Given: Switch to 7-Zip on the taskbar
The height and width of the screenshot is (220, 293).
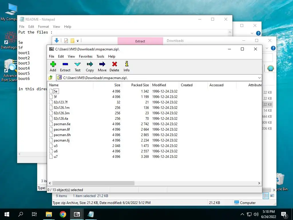Looking at the screenshot, I should (77, 214).
